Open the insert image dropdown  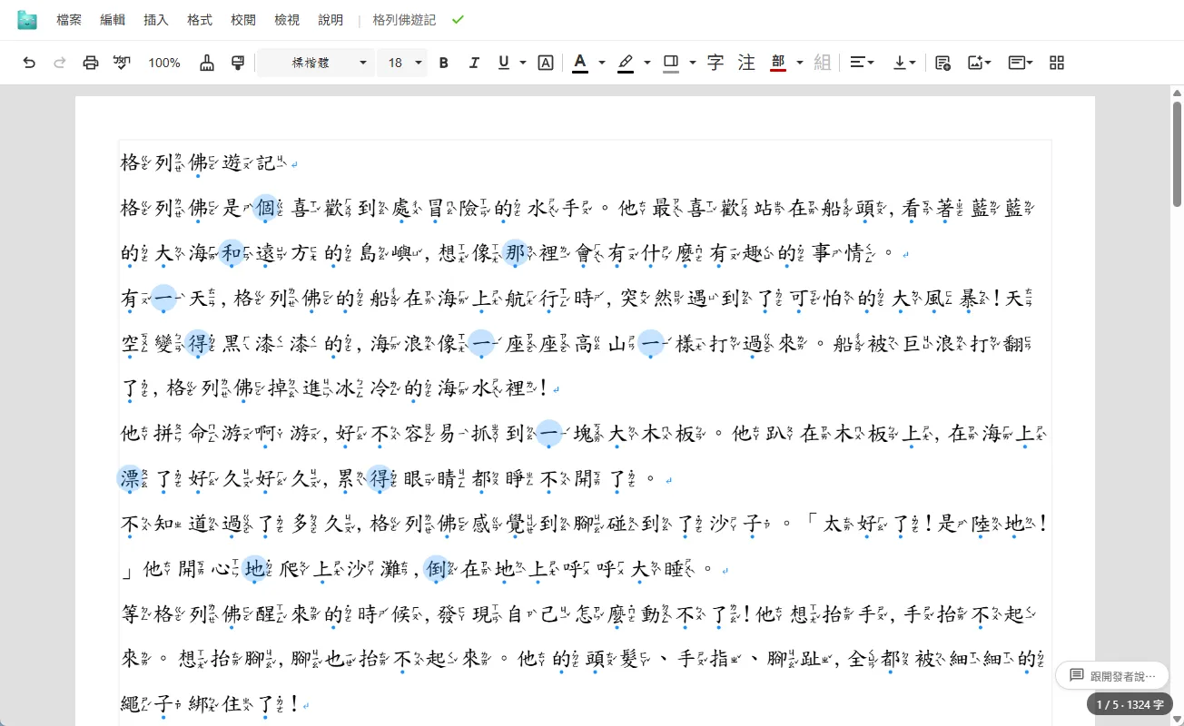[979, 63]
